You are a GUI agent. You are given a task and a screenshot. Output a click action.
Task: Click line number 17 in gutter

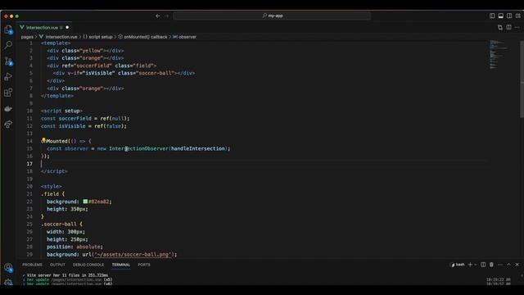[29, 164]
